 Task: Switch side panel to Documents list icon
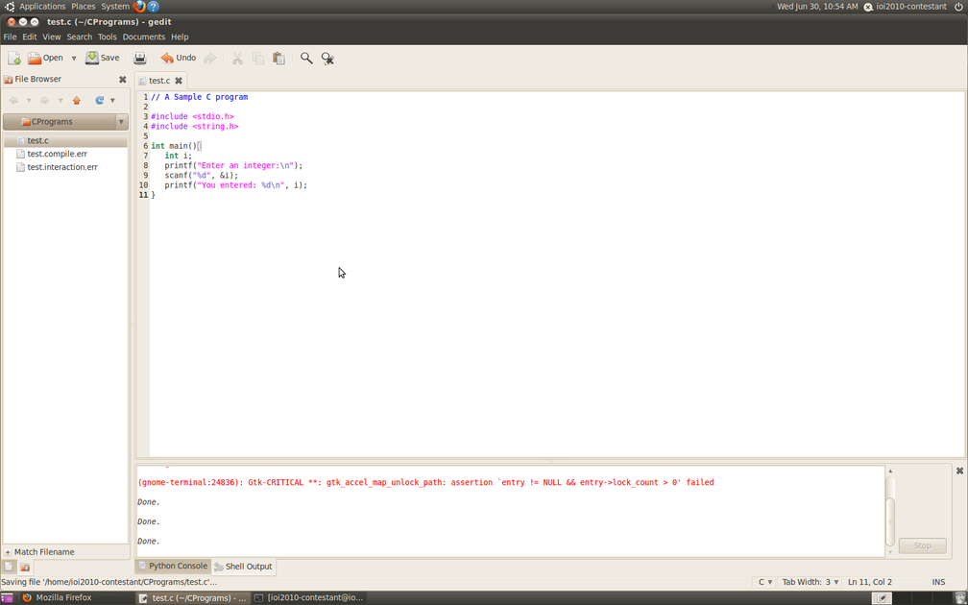pos(10,567)
